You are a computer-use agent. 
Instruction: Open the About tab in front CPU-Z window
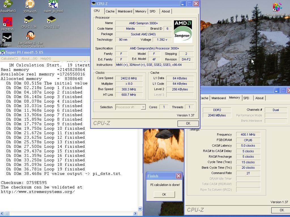point(165,11)
